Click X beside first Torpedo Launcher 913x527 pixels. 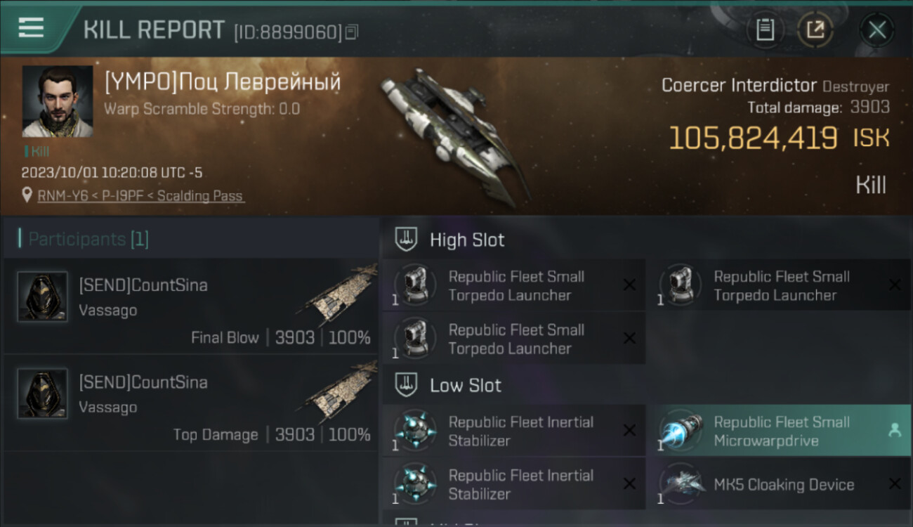(x=629, y=285)
